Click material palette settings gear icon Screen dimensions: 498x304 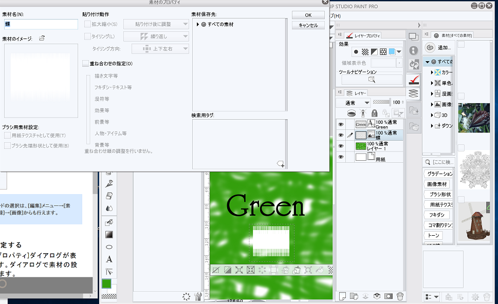tap(475, 297)
